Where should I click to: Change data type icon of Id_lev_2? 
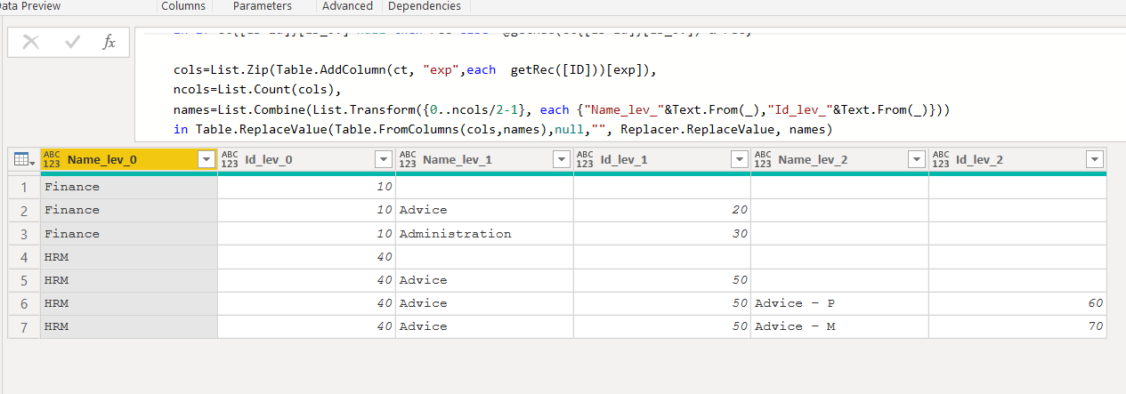click(x=941, y=159)
